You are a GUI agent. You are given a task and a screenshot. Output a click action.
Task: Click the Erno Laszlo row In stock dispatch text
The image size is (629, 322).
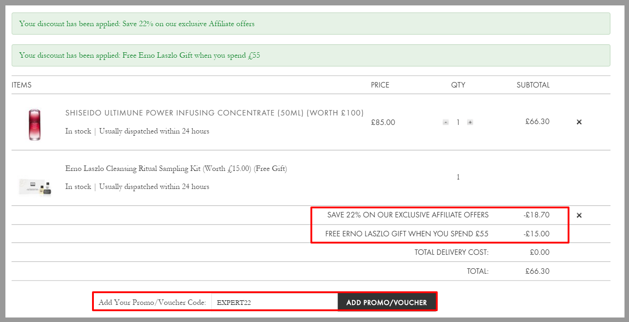tap(137, 187)
